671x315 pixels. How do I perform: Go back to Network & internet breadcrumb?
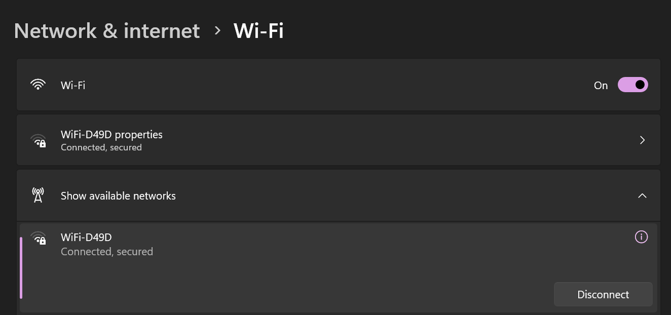coord(107,31)
